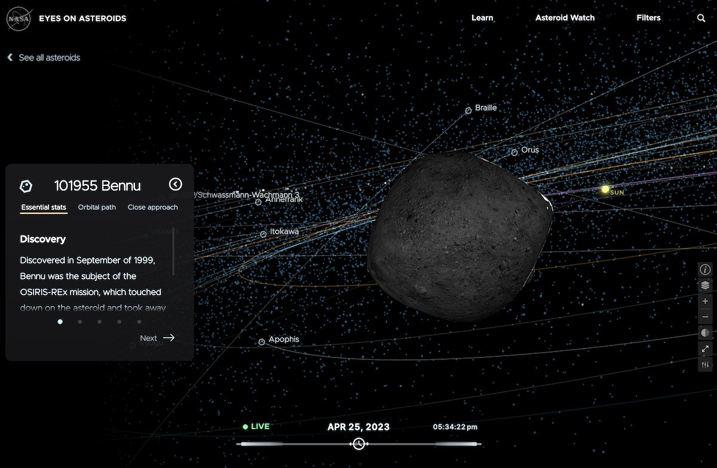Toggle fullscreen with the diagonal arrows icon
This screenshot has height=468, width=717.
click(x=705, y=348)
